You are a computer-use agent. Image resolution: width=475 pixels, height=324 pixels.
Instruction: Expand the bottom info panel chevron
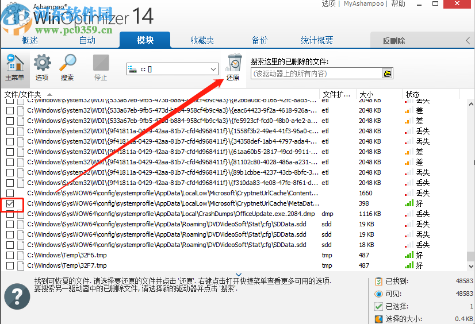tap(239, 275)
